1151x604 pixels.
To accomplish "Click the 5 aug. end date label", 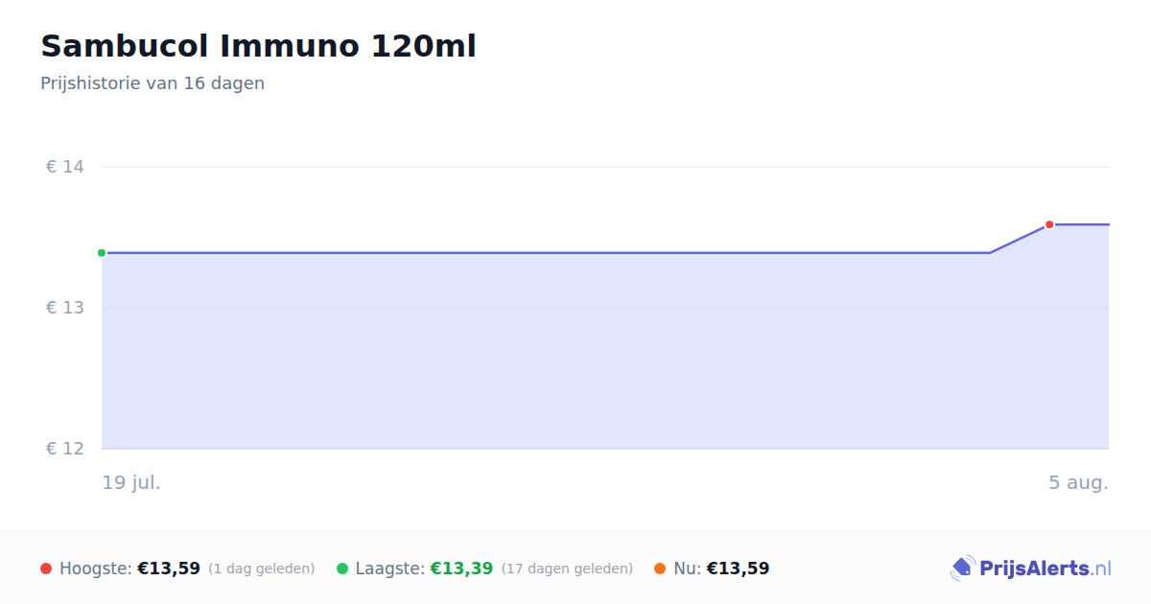I will pos(1078,482).
